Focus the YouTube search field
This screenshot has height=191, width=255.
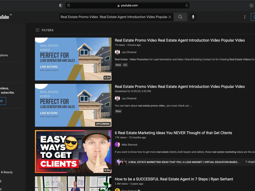114,17
